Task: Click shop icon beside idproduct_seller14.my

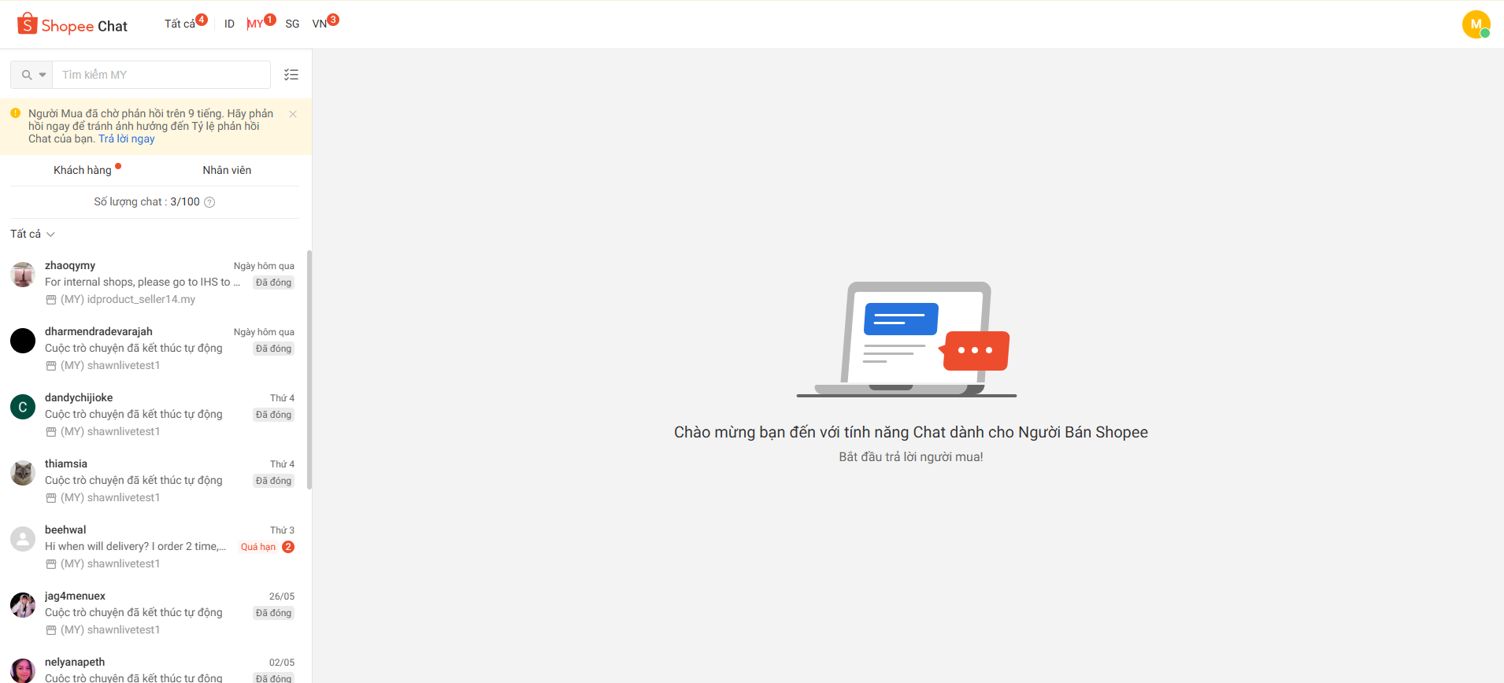Action: click(x=51, y=300)
